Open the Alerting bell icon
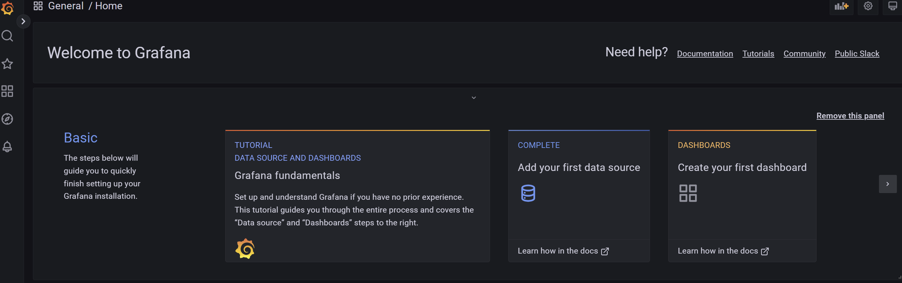902x283 pixels. (x=7, y=146)
